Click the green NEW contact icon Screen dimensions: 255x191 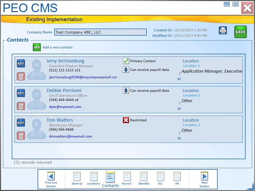tap(37, 47)
